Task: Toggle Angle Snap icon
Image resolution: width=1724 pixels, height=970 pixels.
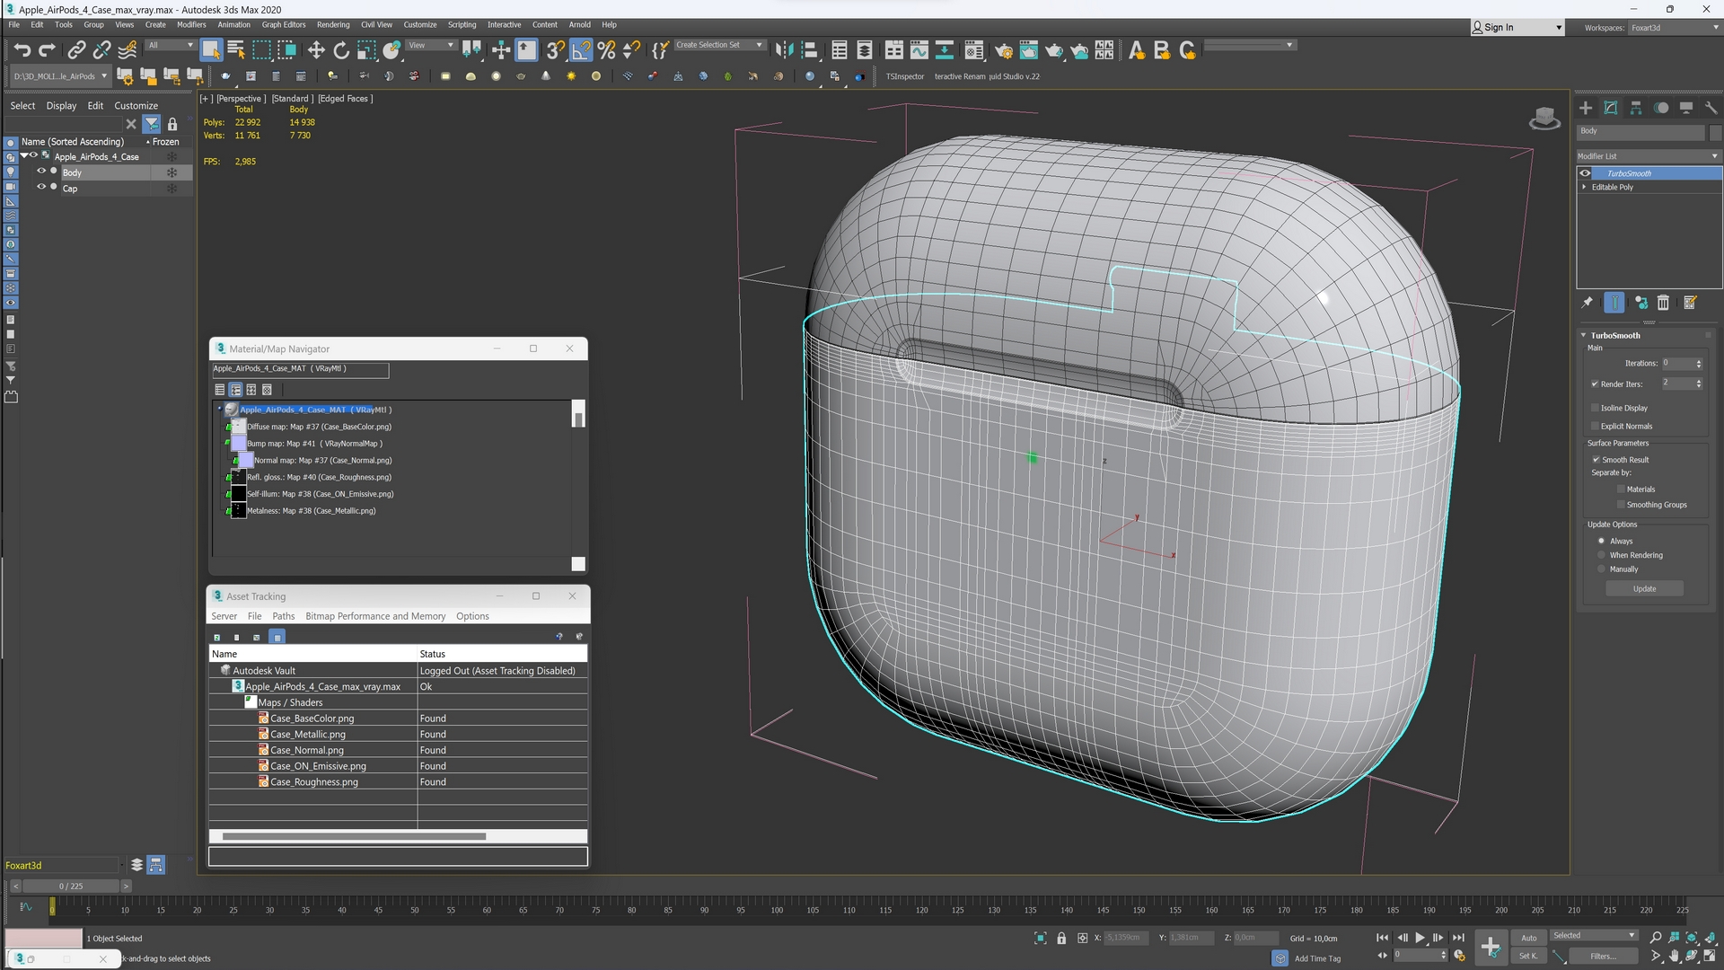Action: click(x=582, y=50)
